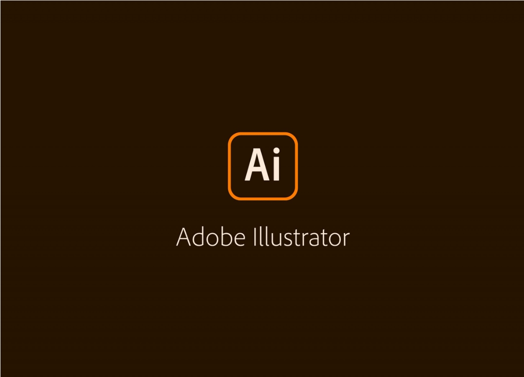This screenshot has width=524, height=377.
Task: Click the capital I in Illustrator
Action: 255,237
